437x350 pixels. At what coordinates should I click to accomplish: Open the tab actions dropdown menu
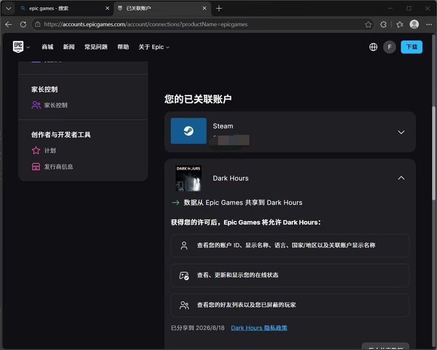point(9,8)
